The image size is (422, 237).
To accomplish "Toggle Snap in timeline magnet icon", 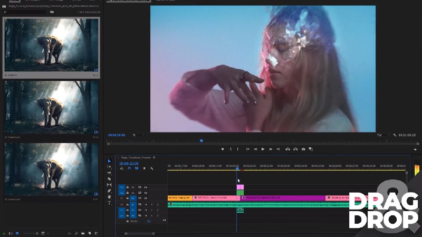I will point(129,168).
